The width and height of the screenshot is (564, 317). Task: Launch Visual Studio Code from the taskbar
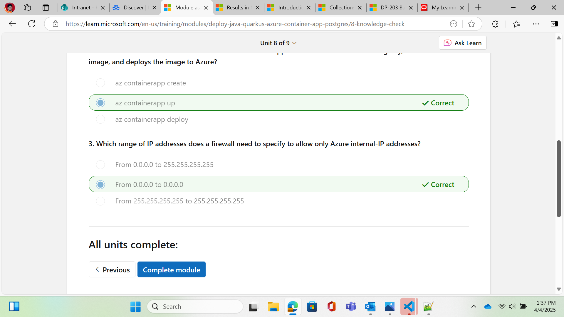[408, 306]
